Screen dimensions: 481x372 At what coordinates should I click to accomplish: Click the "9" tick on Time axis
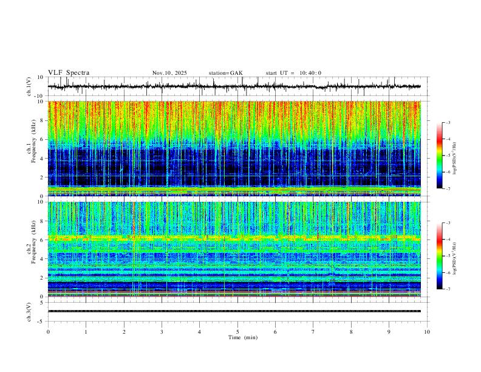coord(389,332)
